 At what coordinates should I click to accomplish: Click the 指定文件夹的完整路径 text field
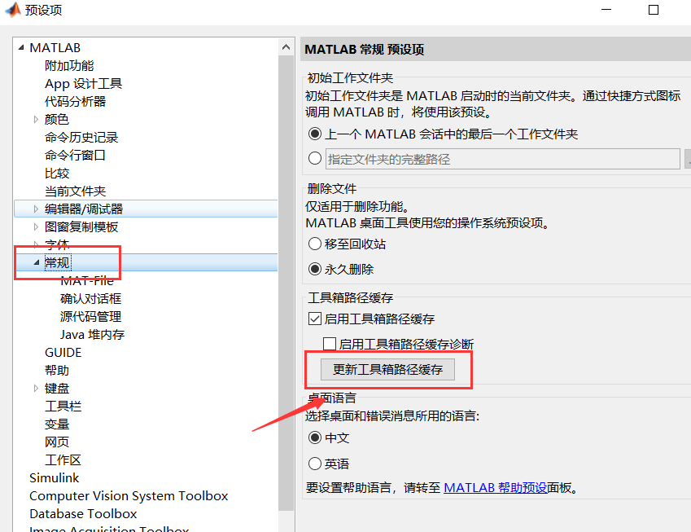[x=503, y=159]
